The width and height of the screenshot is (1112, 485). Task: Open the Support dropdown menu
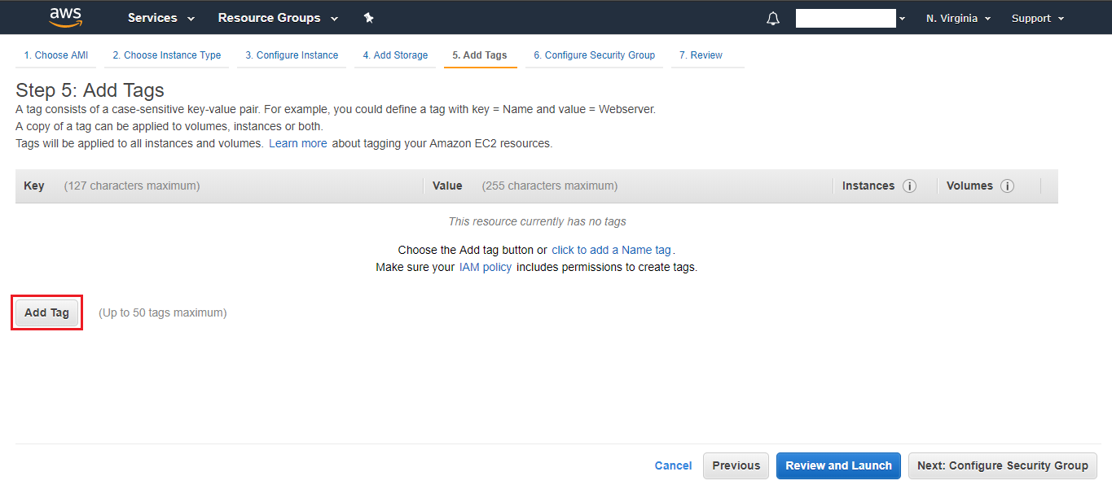[1037, 18]
